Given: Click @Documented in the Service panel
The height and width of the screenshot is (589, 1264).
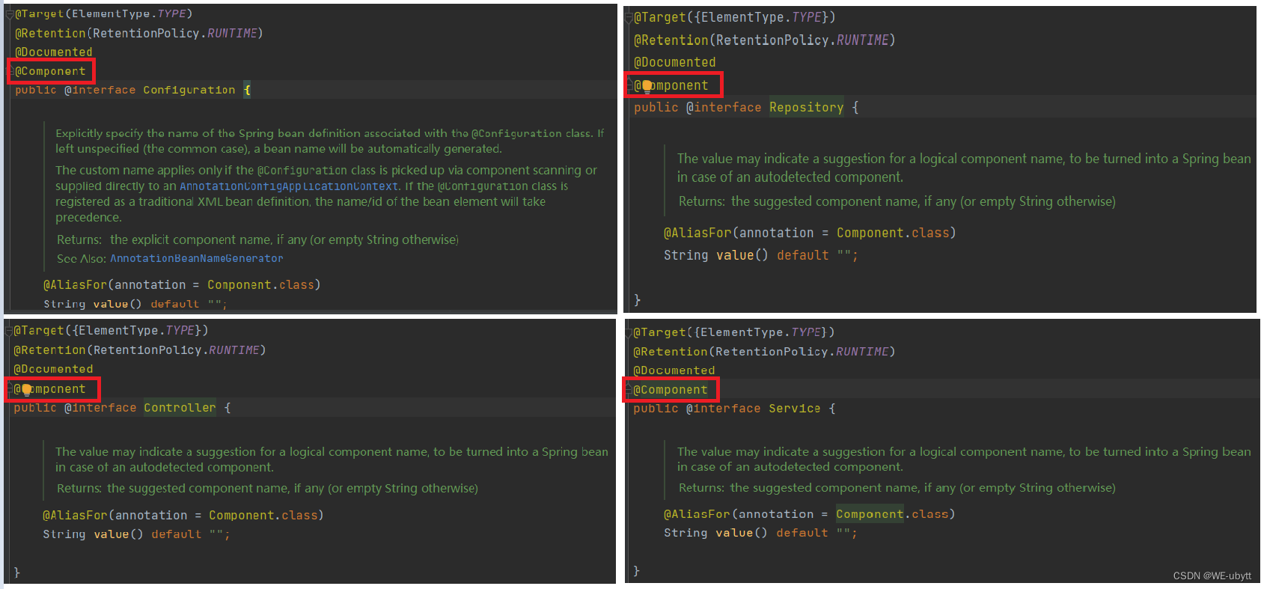Looking at the screenshot, I should (674, 370).
